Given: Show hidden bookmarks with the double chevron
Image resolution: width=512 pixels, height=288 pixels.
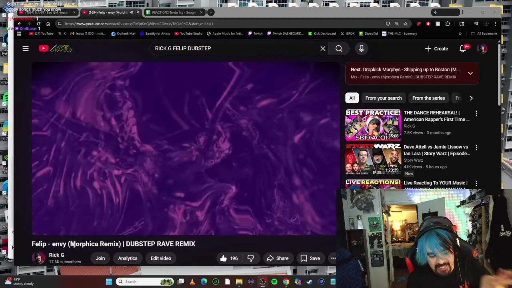Looking at the screenshot, I should (x=460, y=34).
